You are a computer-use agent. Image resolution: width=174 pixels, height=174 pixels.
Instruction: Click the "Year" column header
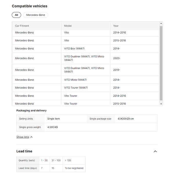[x=116, y=26]
